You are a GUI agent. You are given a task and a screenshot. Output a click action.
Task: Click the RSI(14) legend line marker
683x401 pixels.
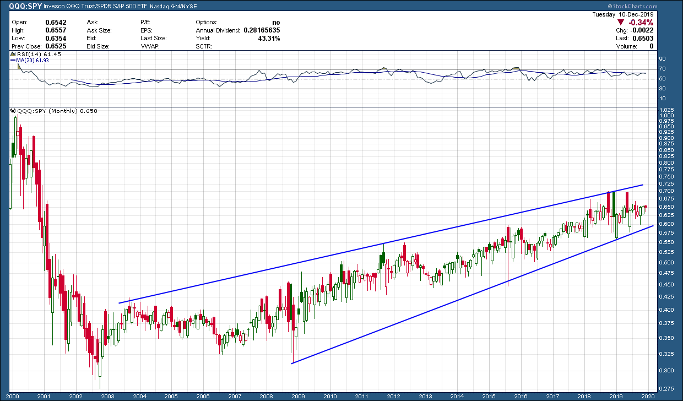(x=14, y=55)
